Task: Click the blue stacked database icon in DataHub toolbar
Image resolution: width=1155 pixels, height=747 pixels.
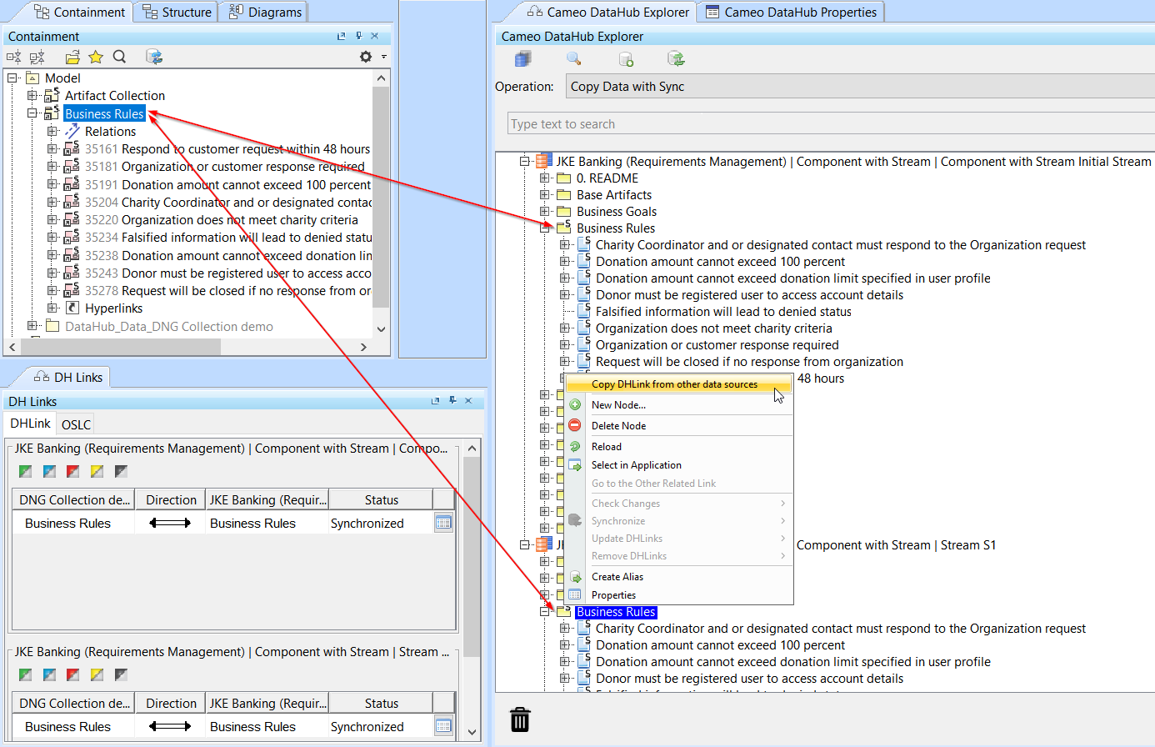Action: (522, 59)
